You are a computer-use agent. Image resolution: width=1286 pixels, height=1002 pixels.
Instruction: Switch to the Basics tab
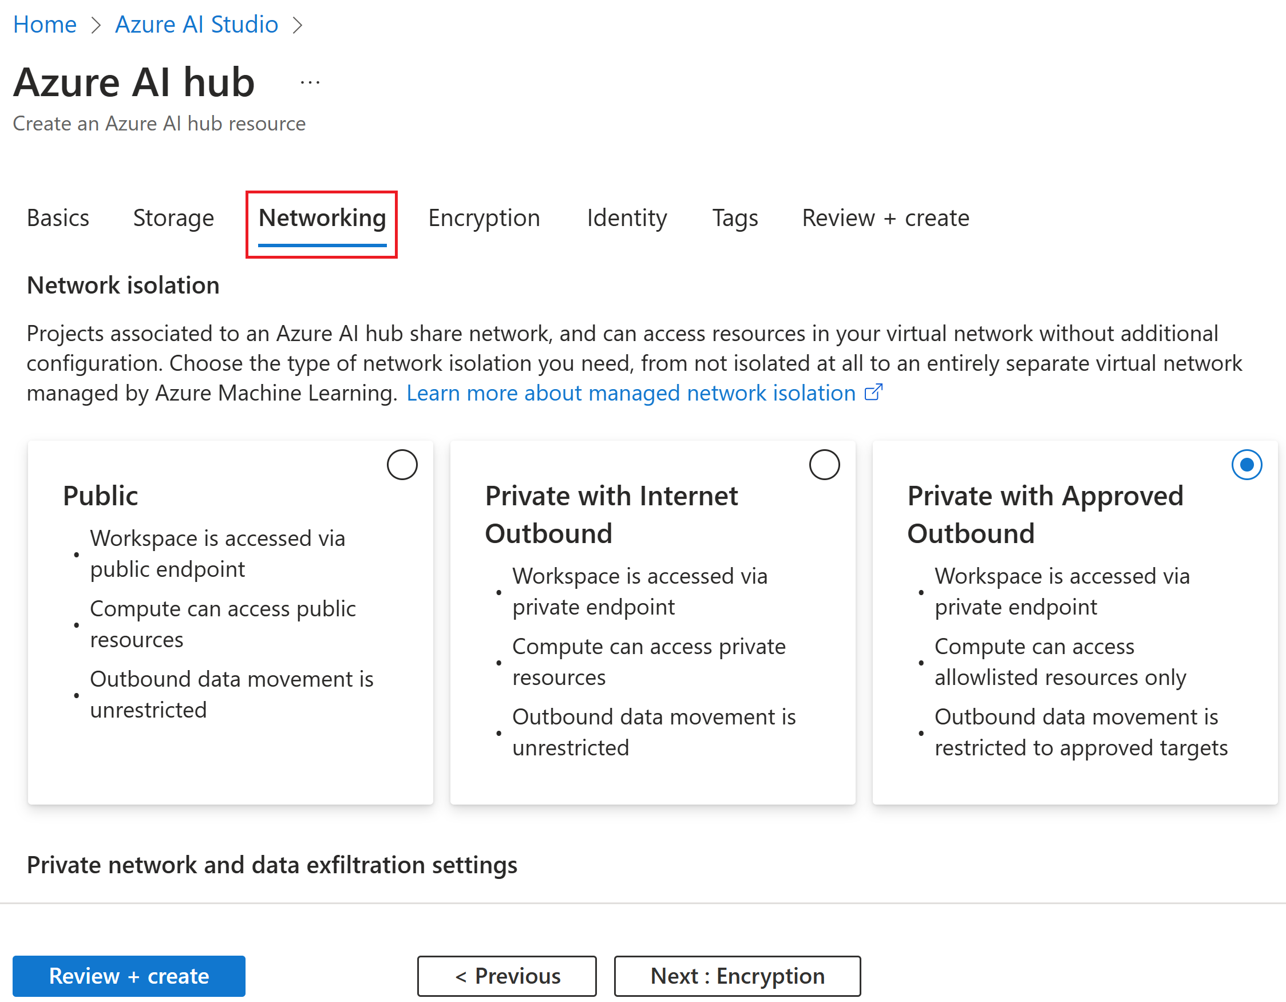(58, 219)
